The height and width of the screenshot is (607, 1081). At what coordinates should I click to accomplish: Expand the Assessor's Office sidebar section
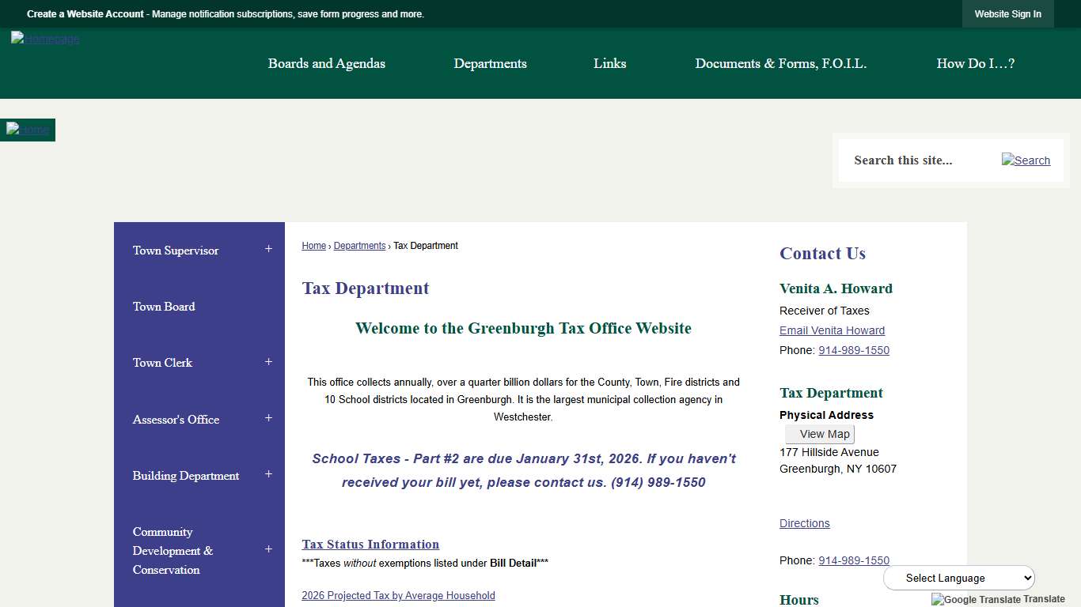coord(268,418)
